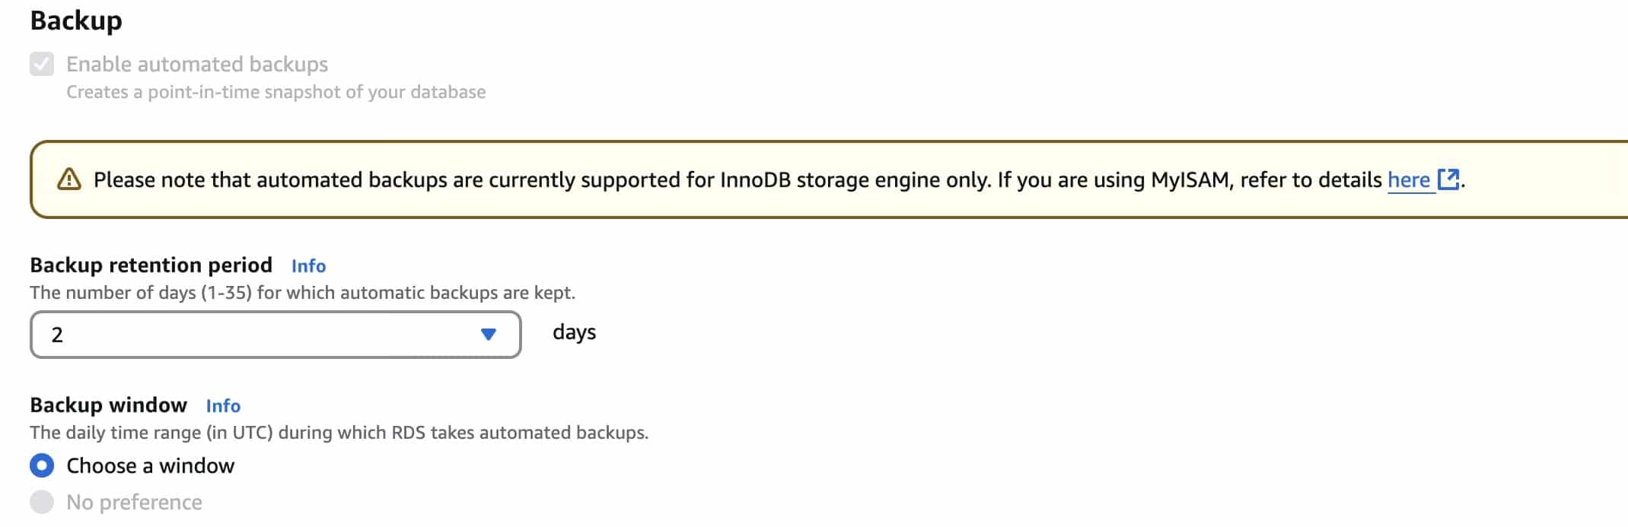Screen dimensions: 1628x527
Task: Click the external link icon after "here"
Action: 1448,179
